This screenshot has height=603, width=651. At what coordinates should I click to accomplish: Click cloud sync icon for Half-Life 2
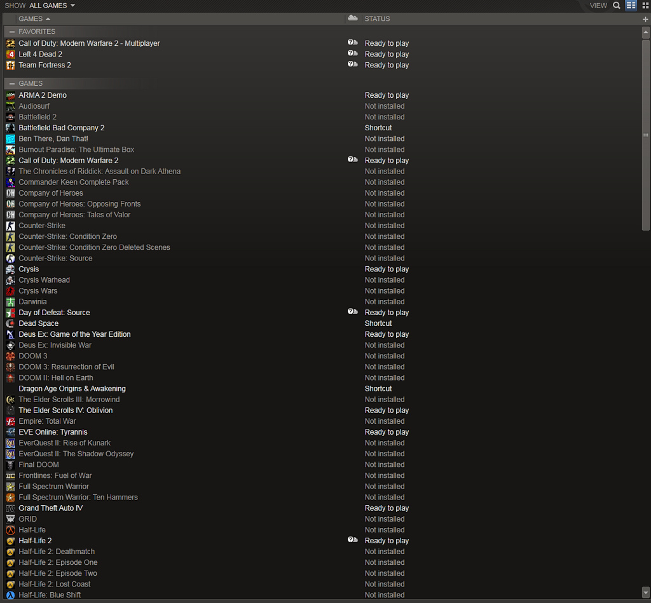(x=352, y=540)
